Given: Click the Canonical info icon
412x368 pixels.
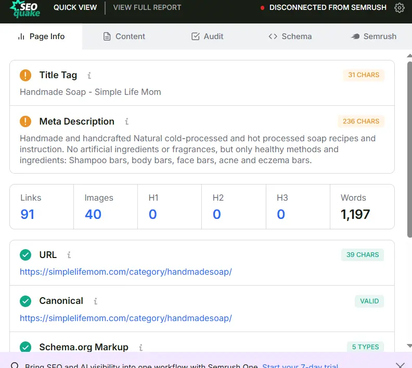Looking at the screenshot, I should (95, 301).
